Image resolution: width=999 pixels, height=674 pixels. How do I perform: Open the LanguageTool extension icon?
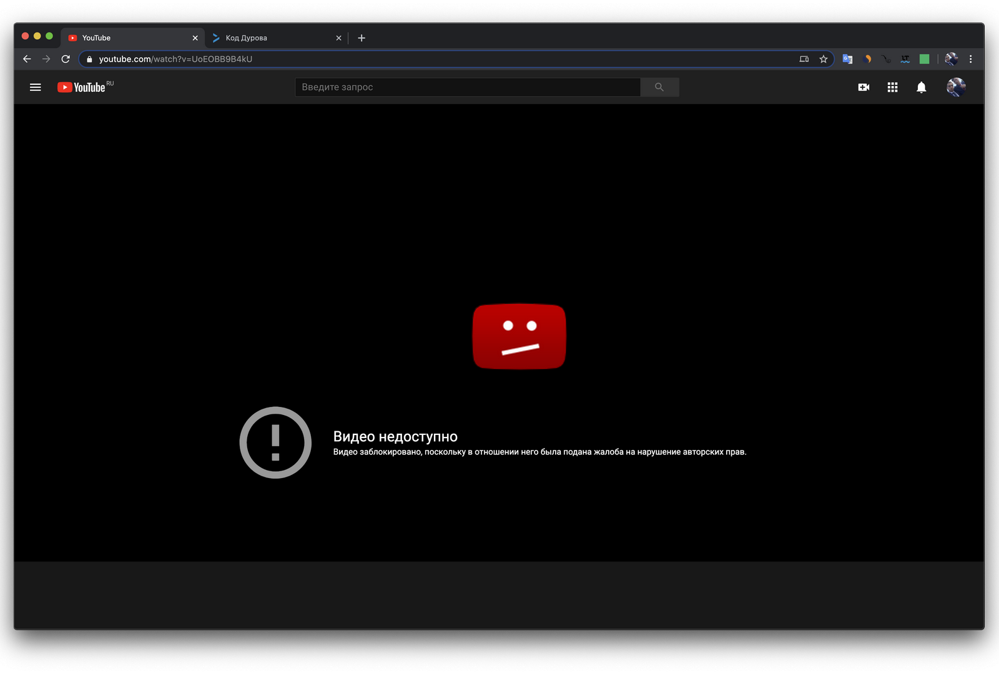[x=905, y=59]
